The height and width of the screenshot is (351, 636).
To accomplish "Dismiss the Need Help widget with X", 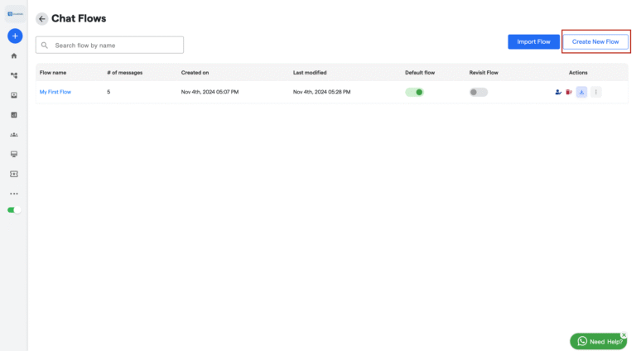I will coord(624,334).
